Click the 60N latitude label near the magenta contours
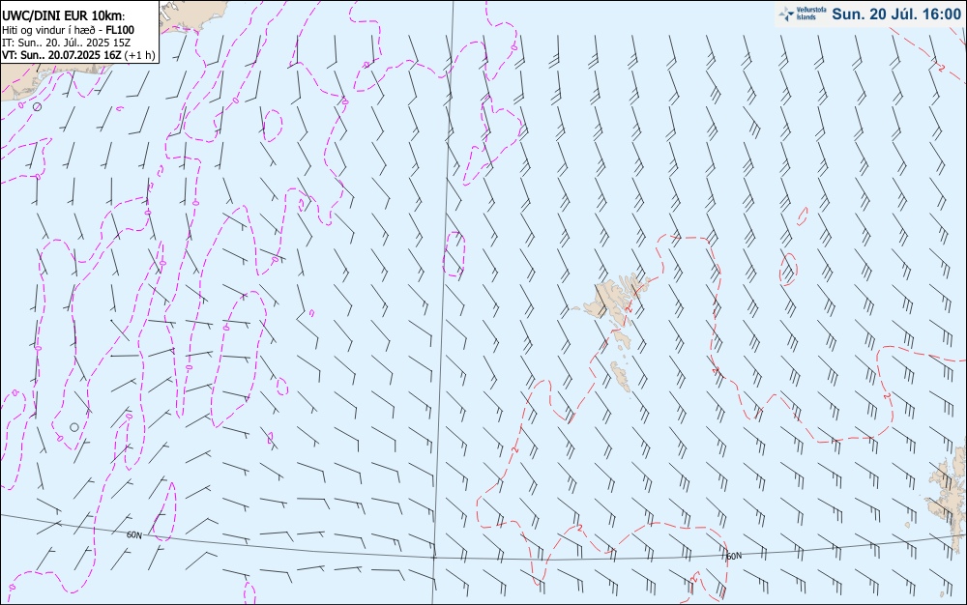This screenshot has height=605, width=967. pyautogui.click(x=134, y=535)
